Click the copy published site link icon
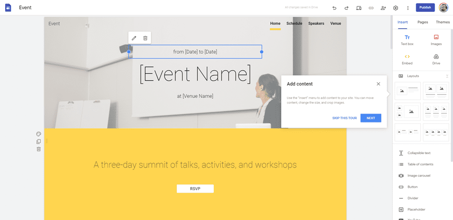The width and height of the screenshot is (453, 220). (x=371, y=8)
